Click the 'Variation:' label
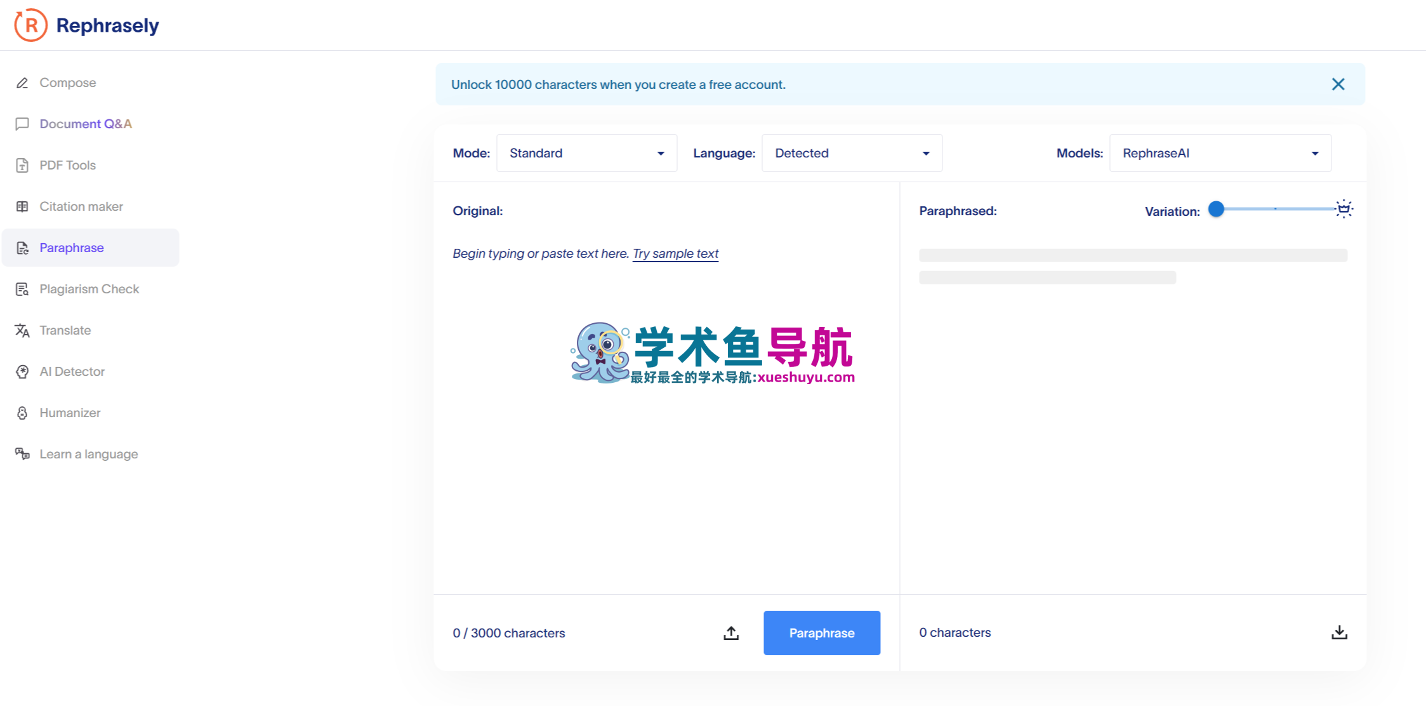This screenshot has width=1426, height=706. [1172, 211]
